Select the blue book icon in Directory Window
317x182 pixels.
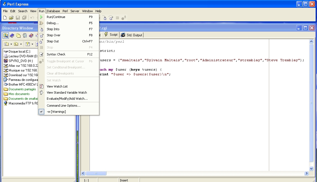click(12, 35)
